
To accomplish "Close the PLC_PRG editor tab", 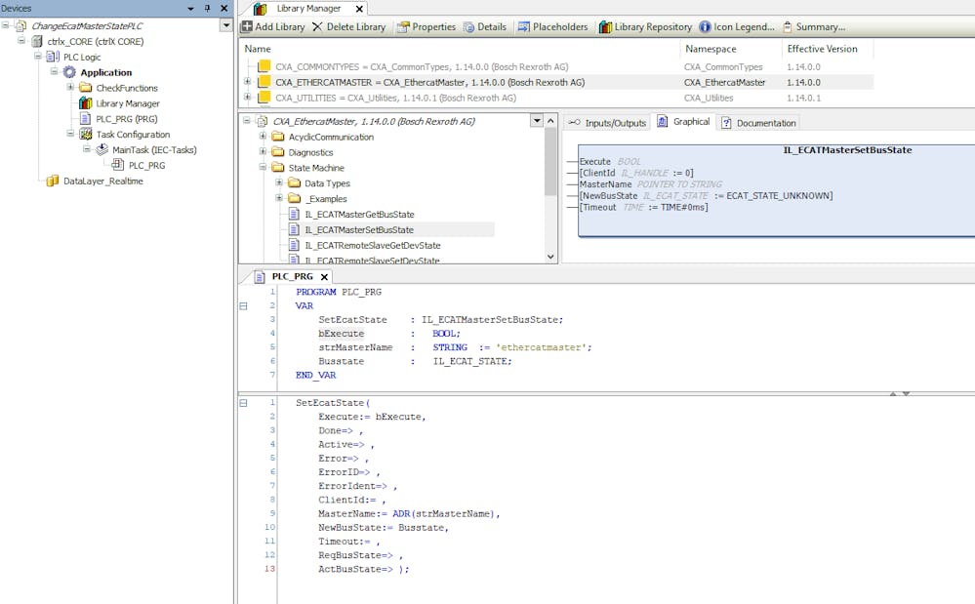I will coord(325,277).
